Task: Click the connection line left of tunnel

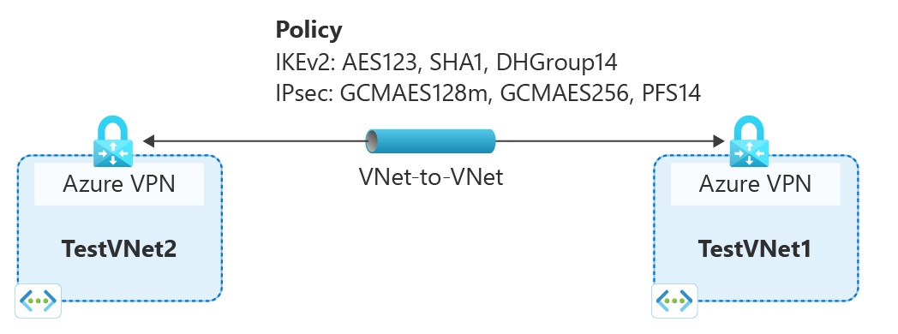Action: pyautogui.click(x=260, y=141)
